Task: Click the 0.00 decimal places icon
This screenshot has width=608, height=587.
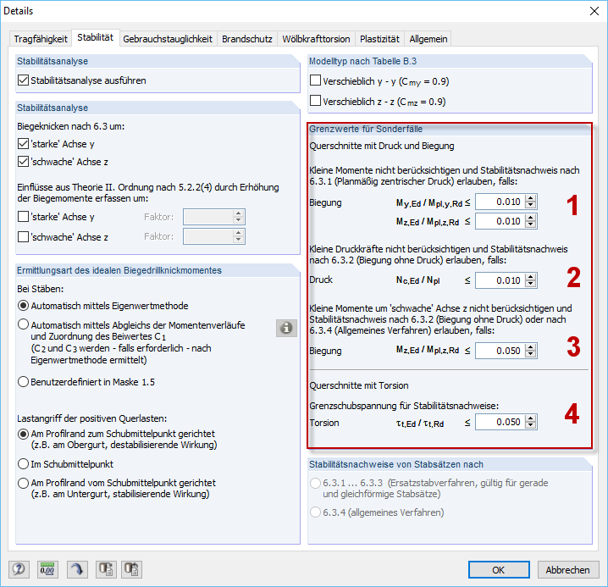Action: (x=47, y=569)
